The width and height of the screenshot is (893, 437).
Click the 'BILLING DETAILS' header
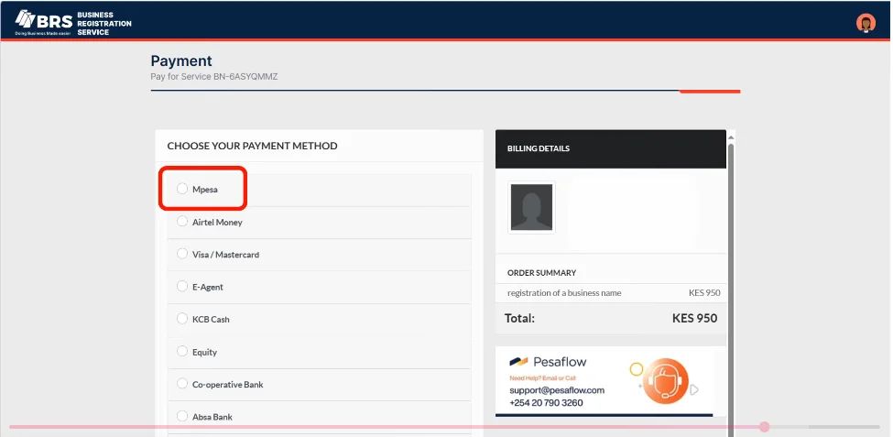pyautogui.click(x=539, y=148)
